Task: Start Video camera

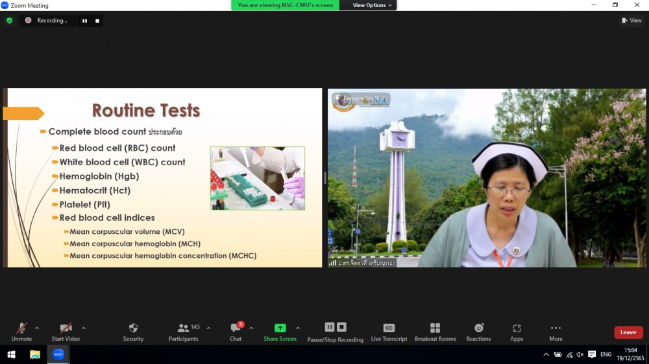Action: click(x=66, y=328)
